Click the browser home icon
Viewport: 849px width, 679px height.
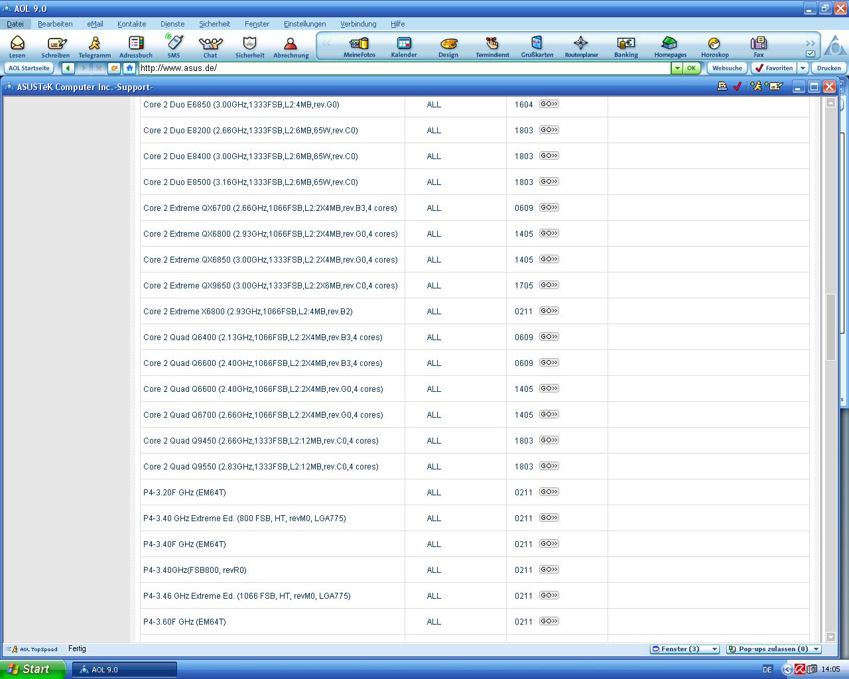[x=129, y=68]
